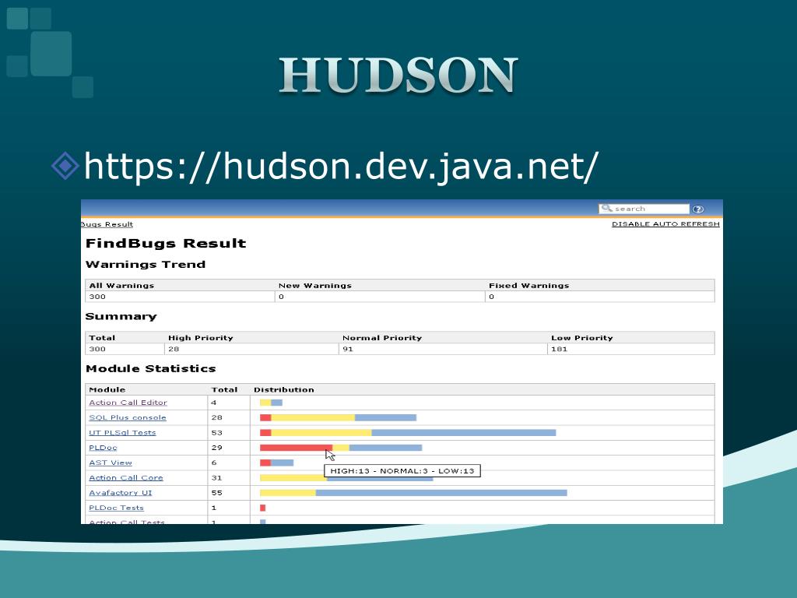
Task: Click Disable Auto Refresh link
Action: click(665, 223)
